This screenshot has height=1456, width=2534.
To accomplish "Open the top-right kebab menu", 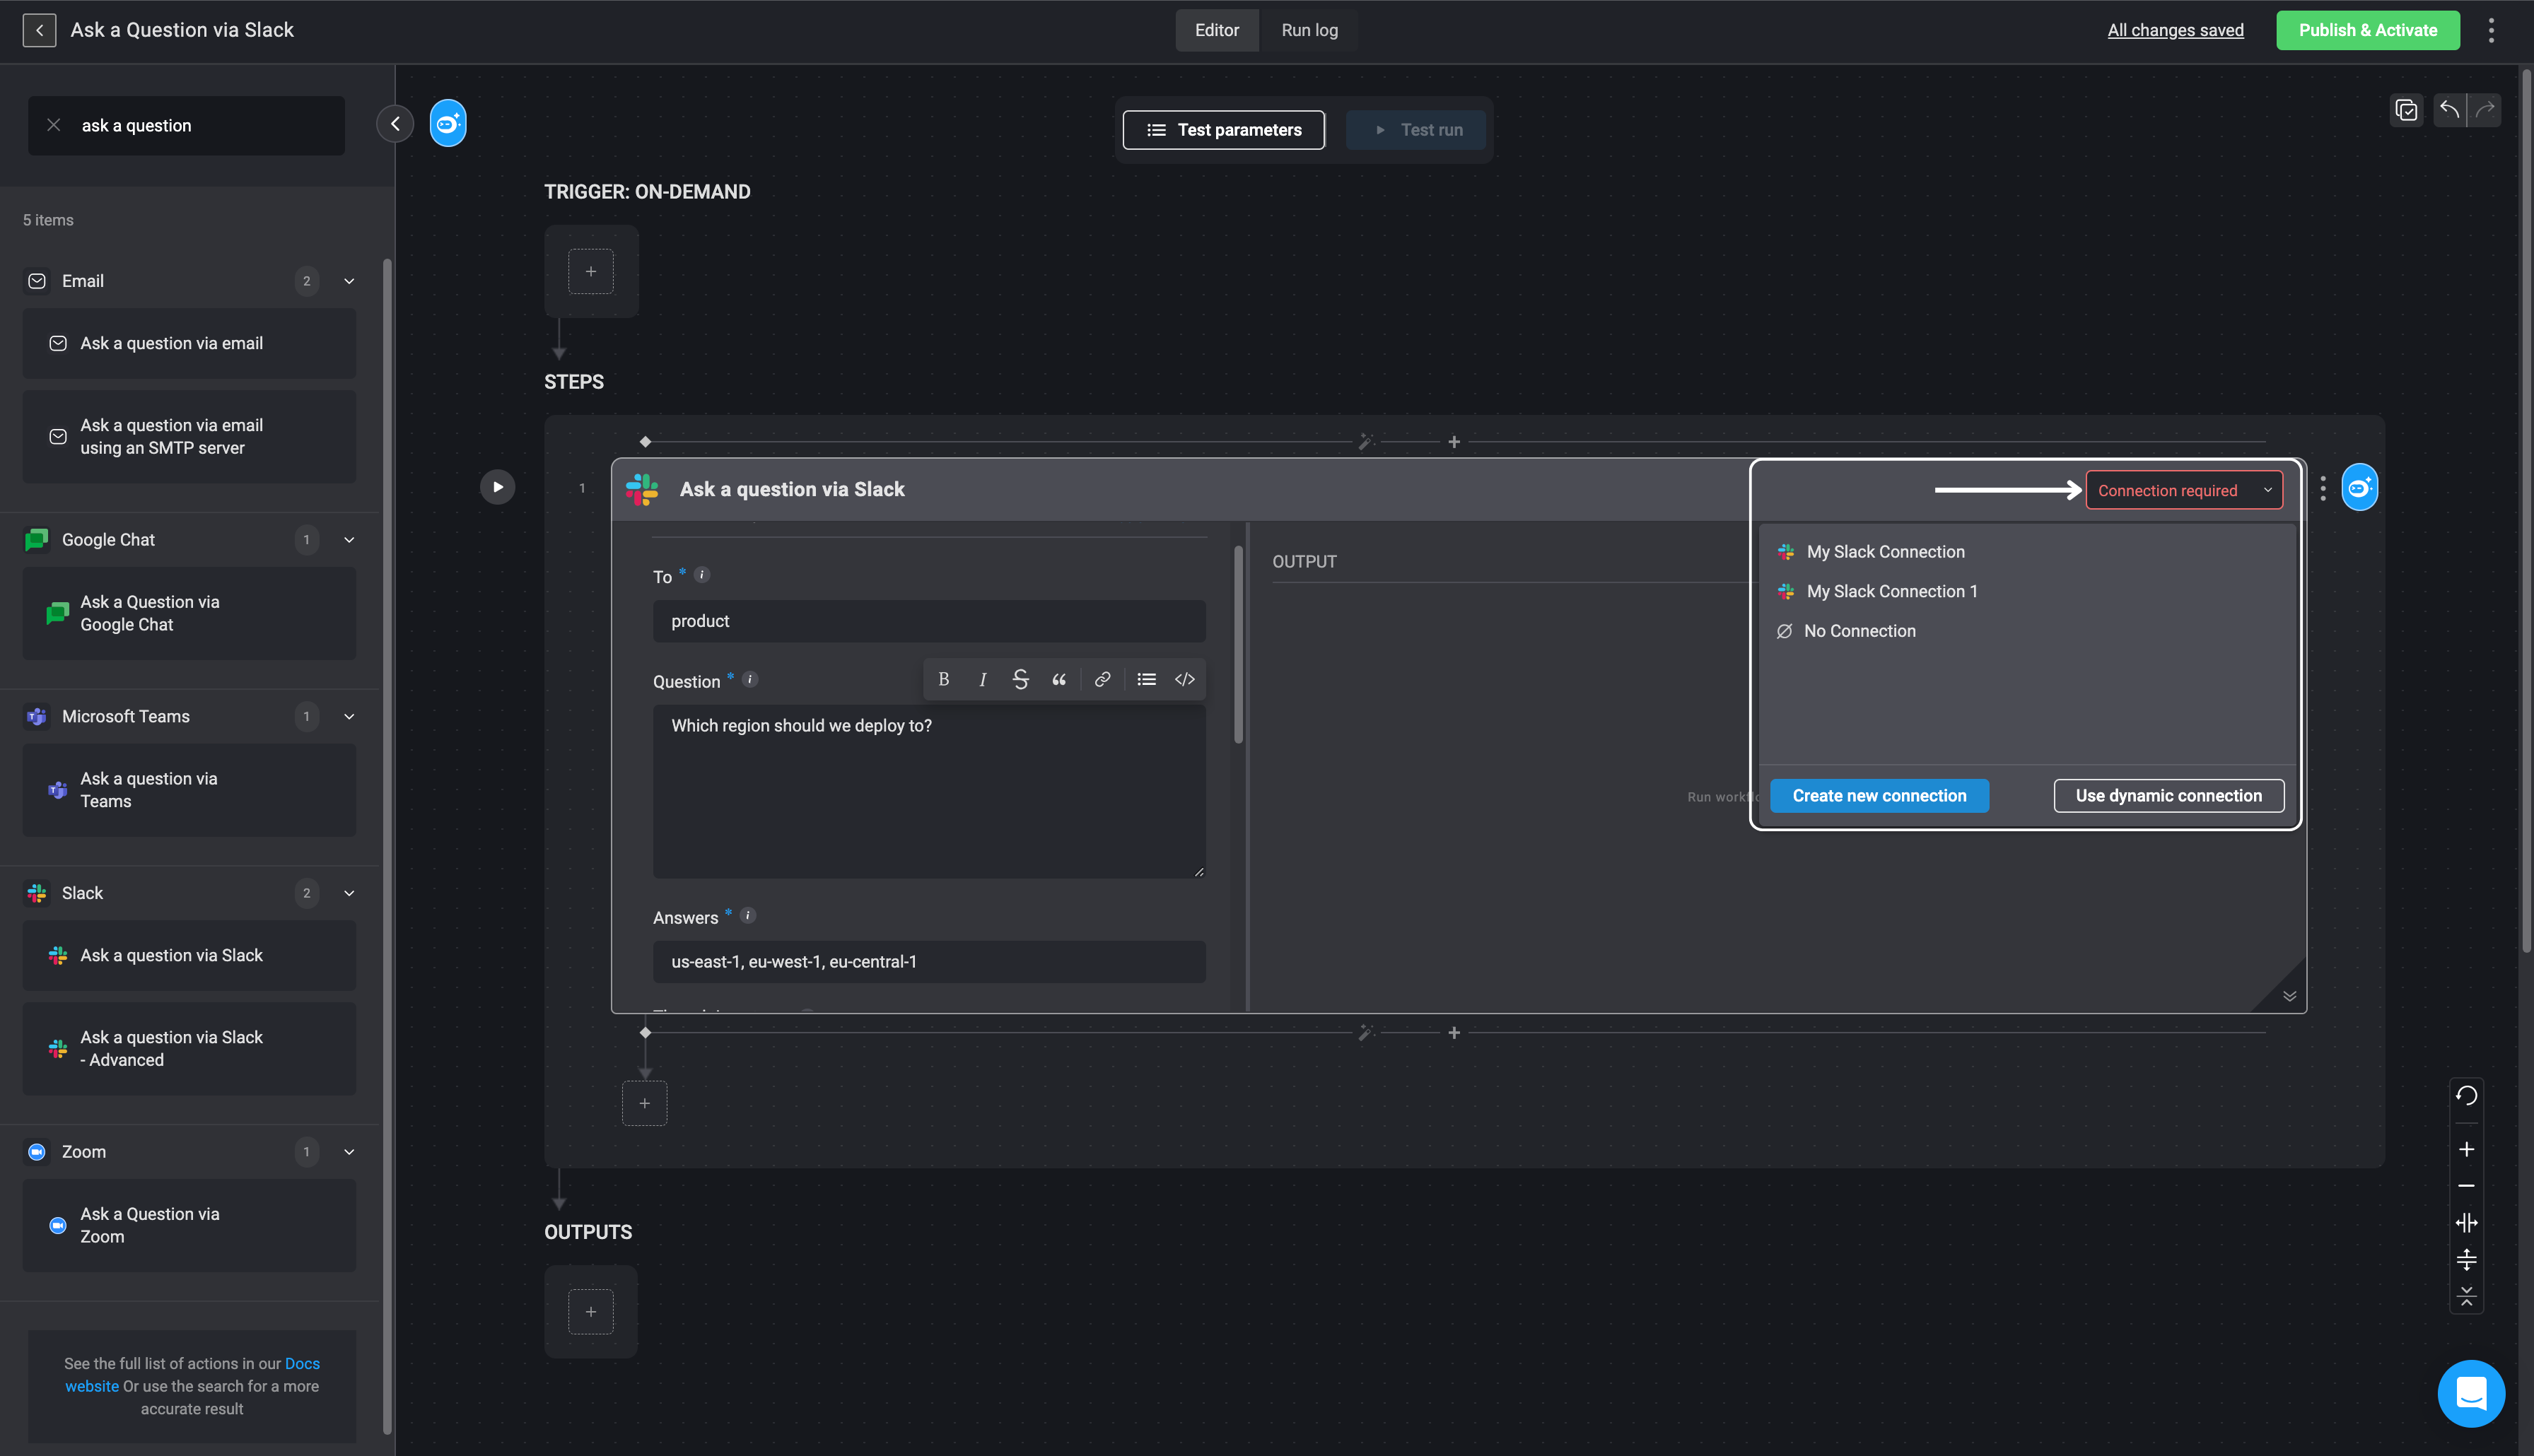I will pyautogui.click(x=2491, y=30).
